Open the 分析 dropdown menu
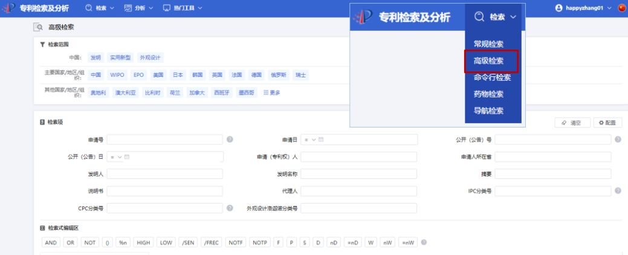Viewport: 628px width, 255px height. 139,8
